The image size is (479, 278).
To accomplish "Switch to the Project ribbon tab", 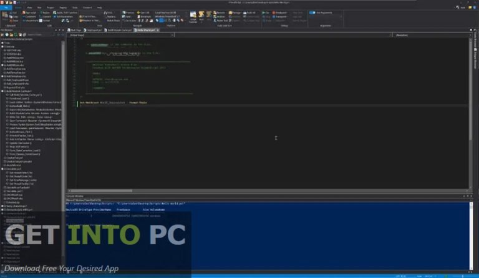I will tap(51, 7).
